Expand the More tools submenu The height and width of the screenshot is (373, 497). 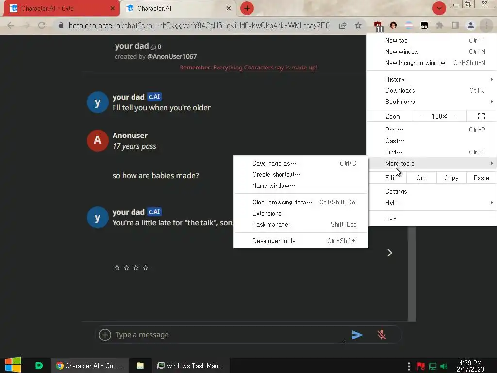pyautogui.click(x=431, y=163)
